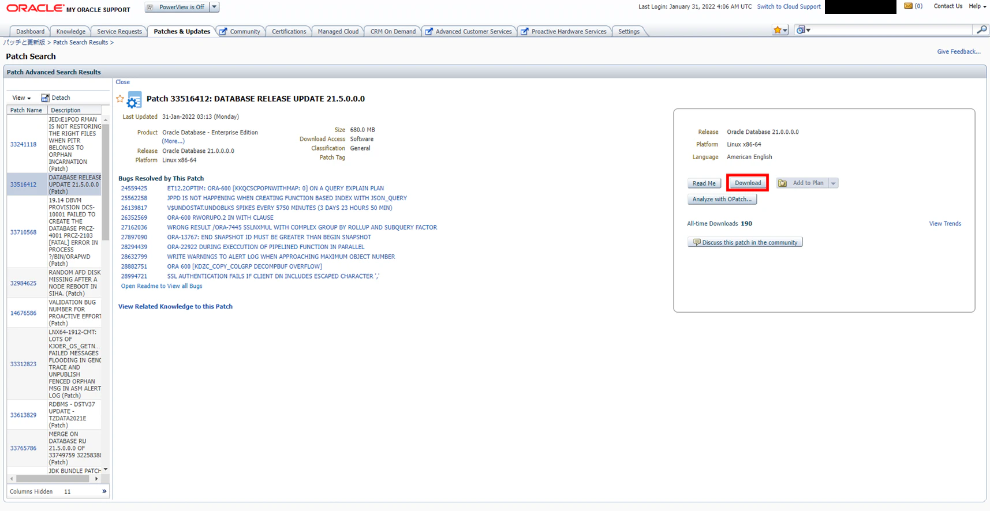Click the Description column header
Image resolution: width=990 pixels, height=511 pixels.
pos(74,110)
